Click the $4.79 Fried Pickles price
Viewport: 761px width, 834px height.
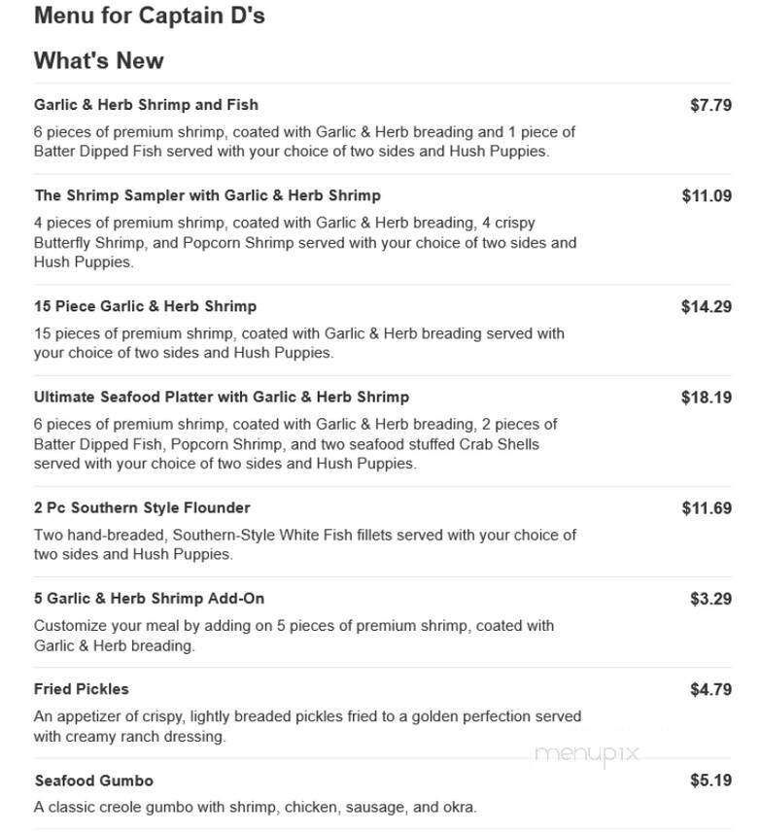(x=711, y=690)
